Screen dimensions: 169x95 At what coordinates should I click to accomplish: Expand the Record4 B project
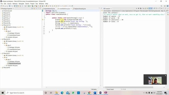[x=1, y=68]
